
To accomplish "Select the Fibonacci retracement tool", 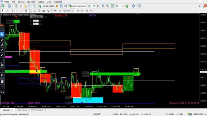I will point(30,11).
